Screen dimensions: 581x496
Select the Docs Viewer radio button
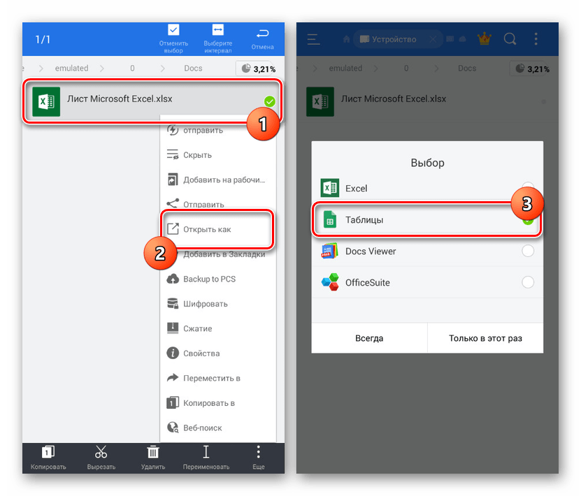pyautogui.click(x=528, y=251)
